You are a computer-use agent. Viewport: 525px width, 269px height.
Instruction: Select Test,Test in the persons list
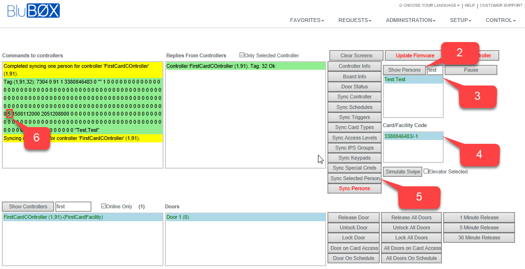tap(395, 80)
